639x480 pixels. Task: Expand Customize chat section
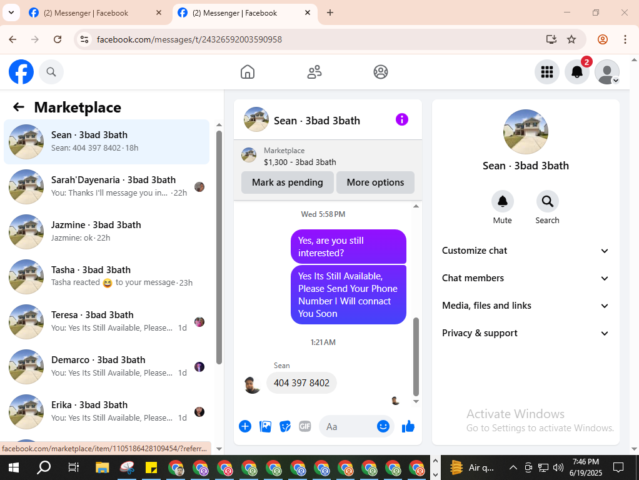pyautogui.click(x=525, y=251)
